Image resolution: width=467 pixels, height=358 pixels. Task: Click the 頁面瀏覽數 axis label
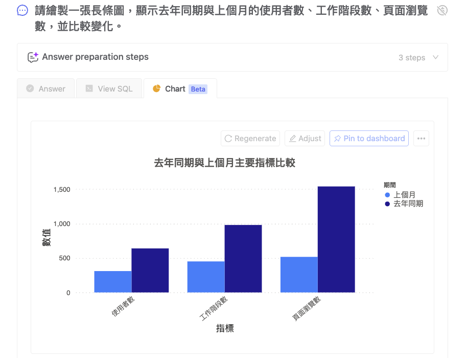(x=307, y=308)
